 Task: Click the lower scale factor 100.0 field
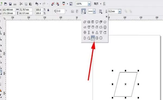[39, 13]
